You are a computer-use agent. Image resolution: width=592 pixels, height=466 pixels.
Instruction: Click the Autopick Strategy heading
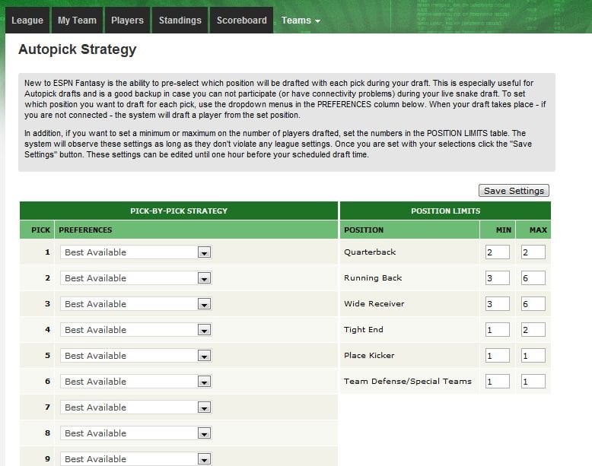pos(78,49)
